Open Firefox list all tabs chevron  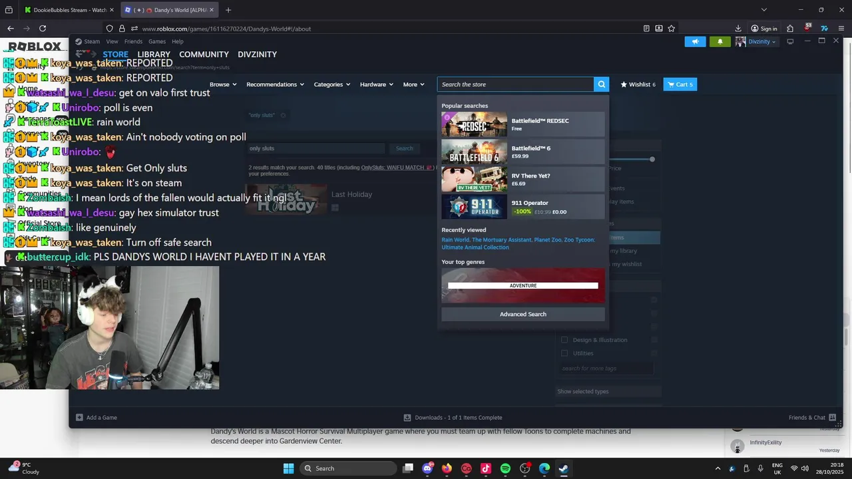pyautogui.click(x=764, y=10)
